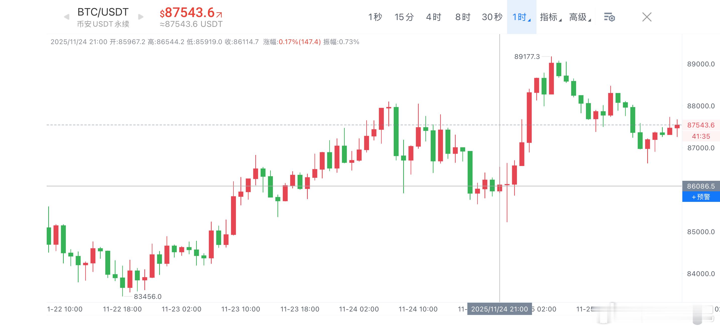Click the current price label 87543.6 on axis
The width and height of the screenshot is (720, 331).
click(x=701, y=125)
